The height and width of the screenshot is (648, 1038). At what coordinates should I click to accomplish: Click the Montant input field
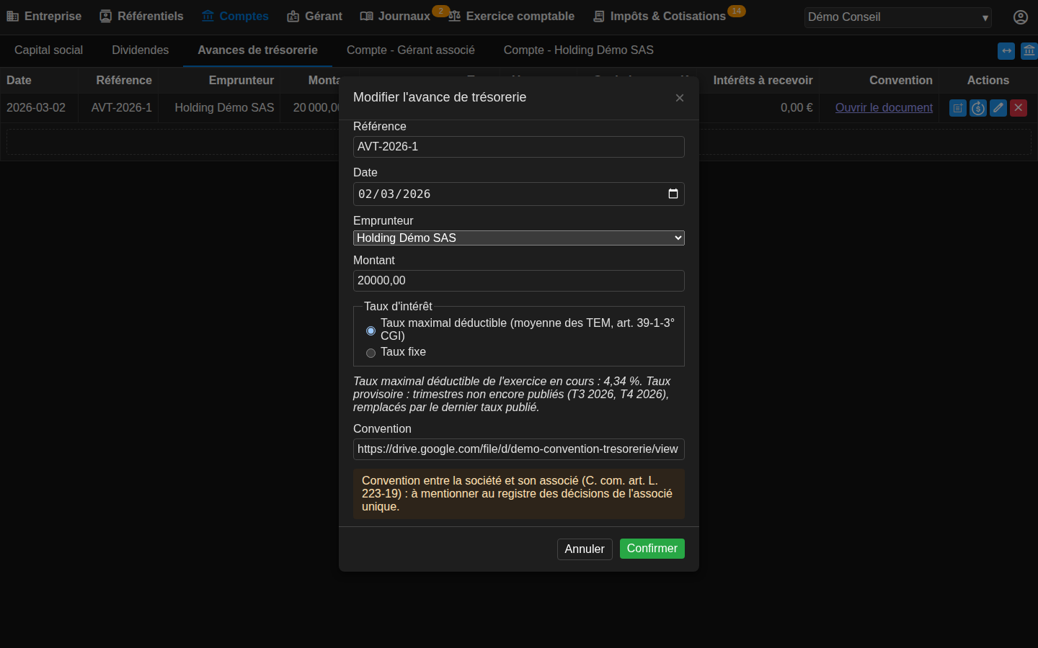tap(519, 281)
